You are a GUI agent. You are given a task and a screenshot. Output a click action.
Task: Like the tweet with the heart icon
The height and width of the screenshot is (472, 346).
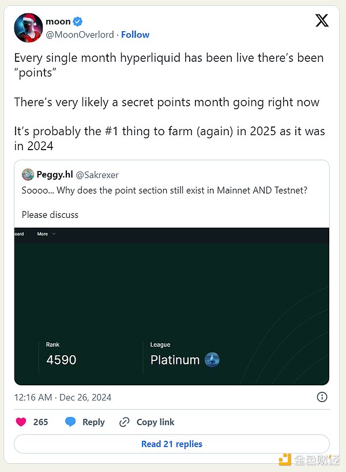[x=21, y=422]
